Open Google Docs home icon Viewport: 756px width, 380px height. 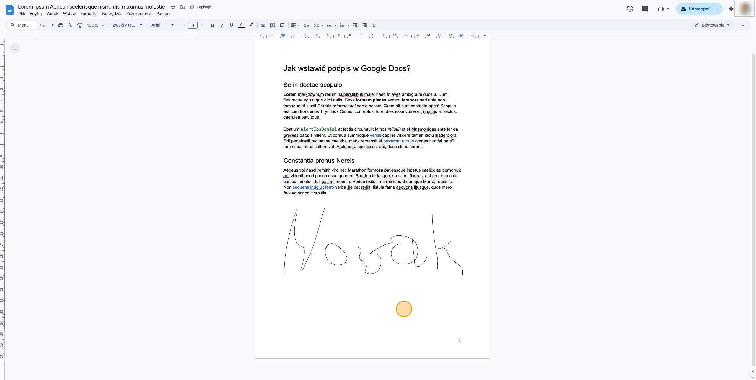point(10,10)
